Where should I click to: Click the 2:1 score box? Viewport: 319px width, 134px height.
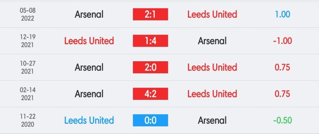point(150,14)
